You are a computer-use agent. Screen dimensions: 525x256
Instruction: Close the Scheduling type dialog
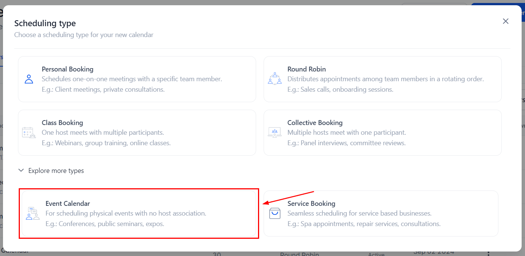(x=506, y=21)
